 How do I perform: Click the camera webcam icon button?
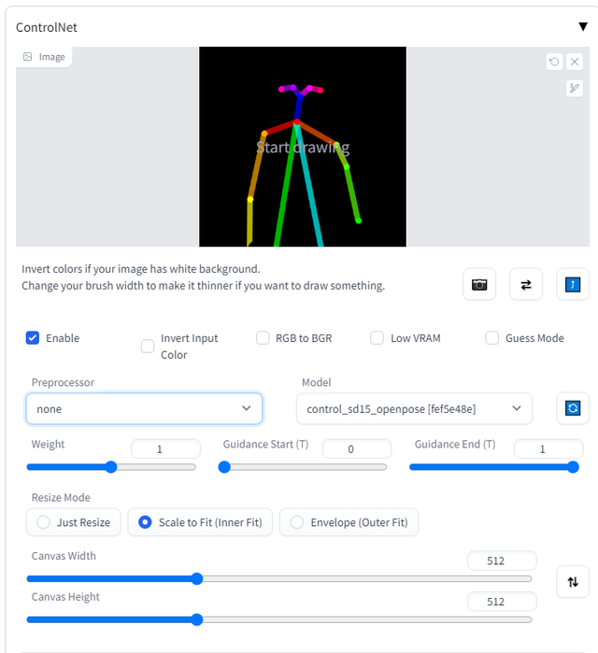(x=479, y=284)
